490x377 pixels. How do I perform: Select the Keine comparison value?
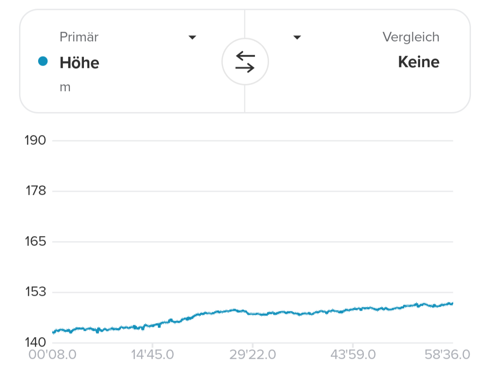click(x=418, y=62)
